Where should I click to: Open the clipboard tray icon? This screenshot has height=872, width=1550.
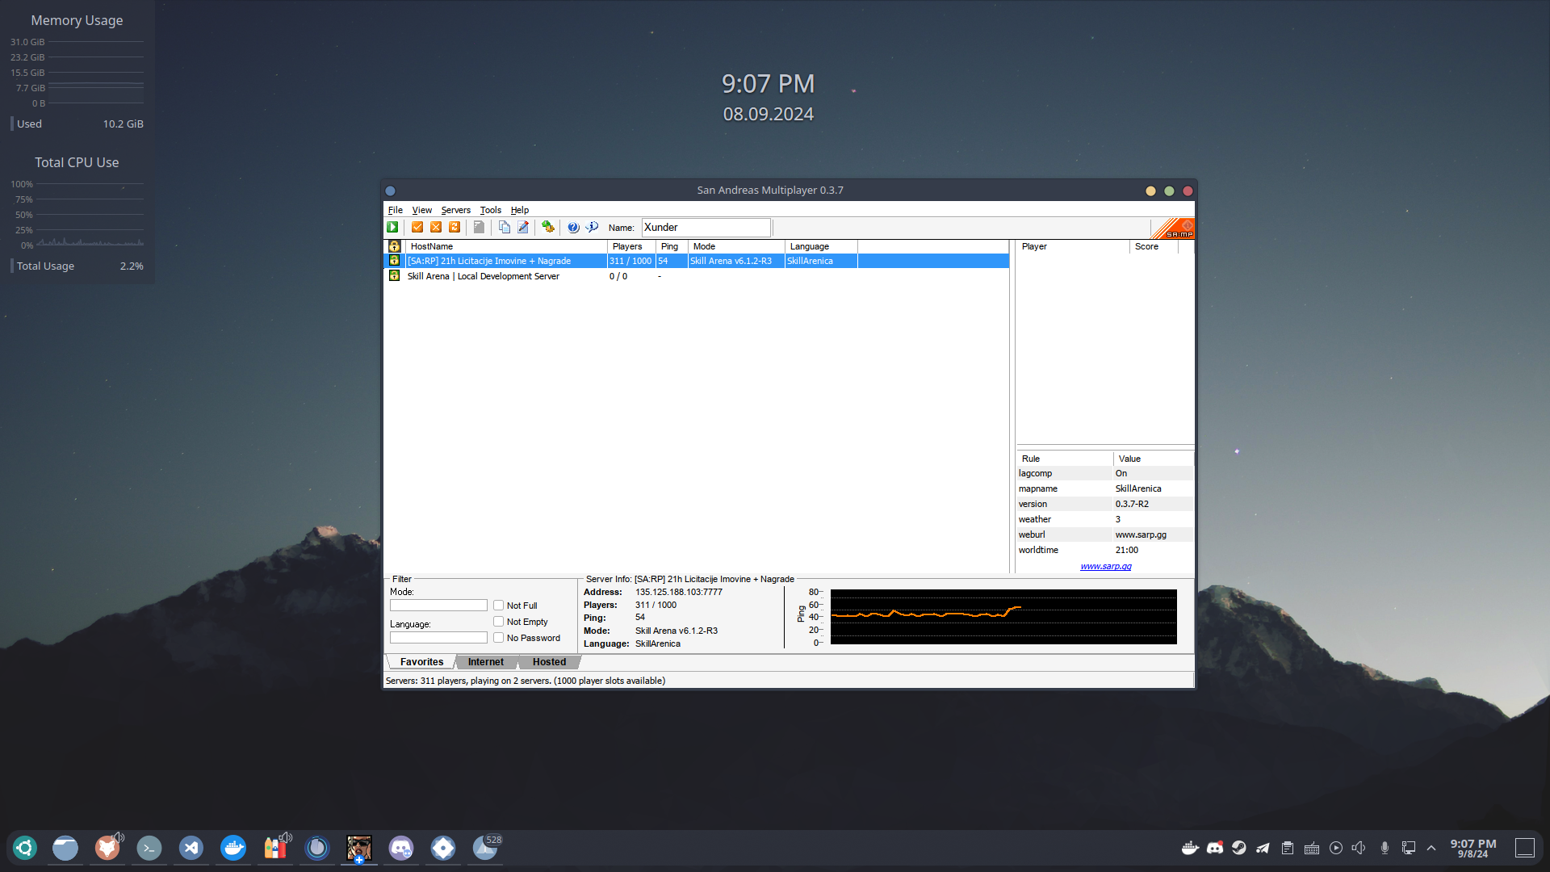pos(1288,848)
